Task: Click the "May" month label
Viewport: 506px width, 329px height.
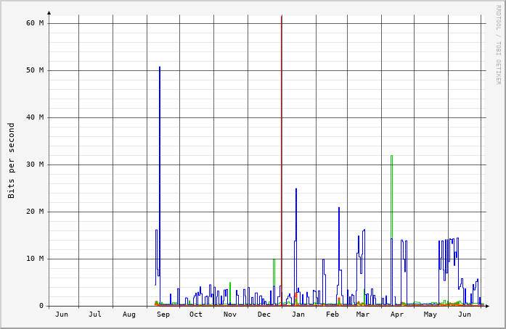Action: pos(430,315)
